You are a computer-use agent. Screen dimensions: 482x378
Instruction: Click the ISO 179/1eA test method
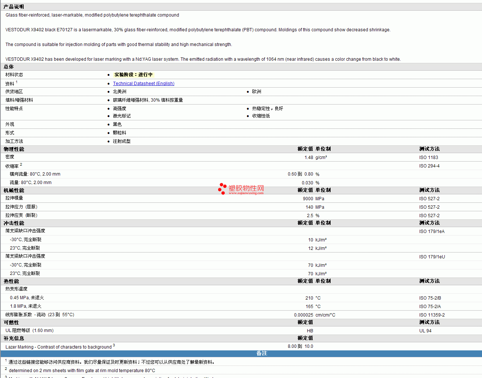(432, 232)
